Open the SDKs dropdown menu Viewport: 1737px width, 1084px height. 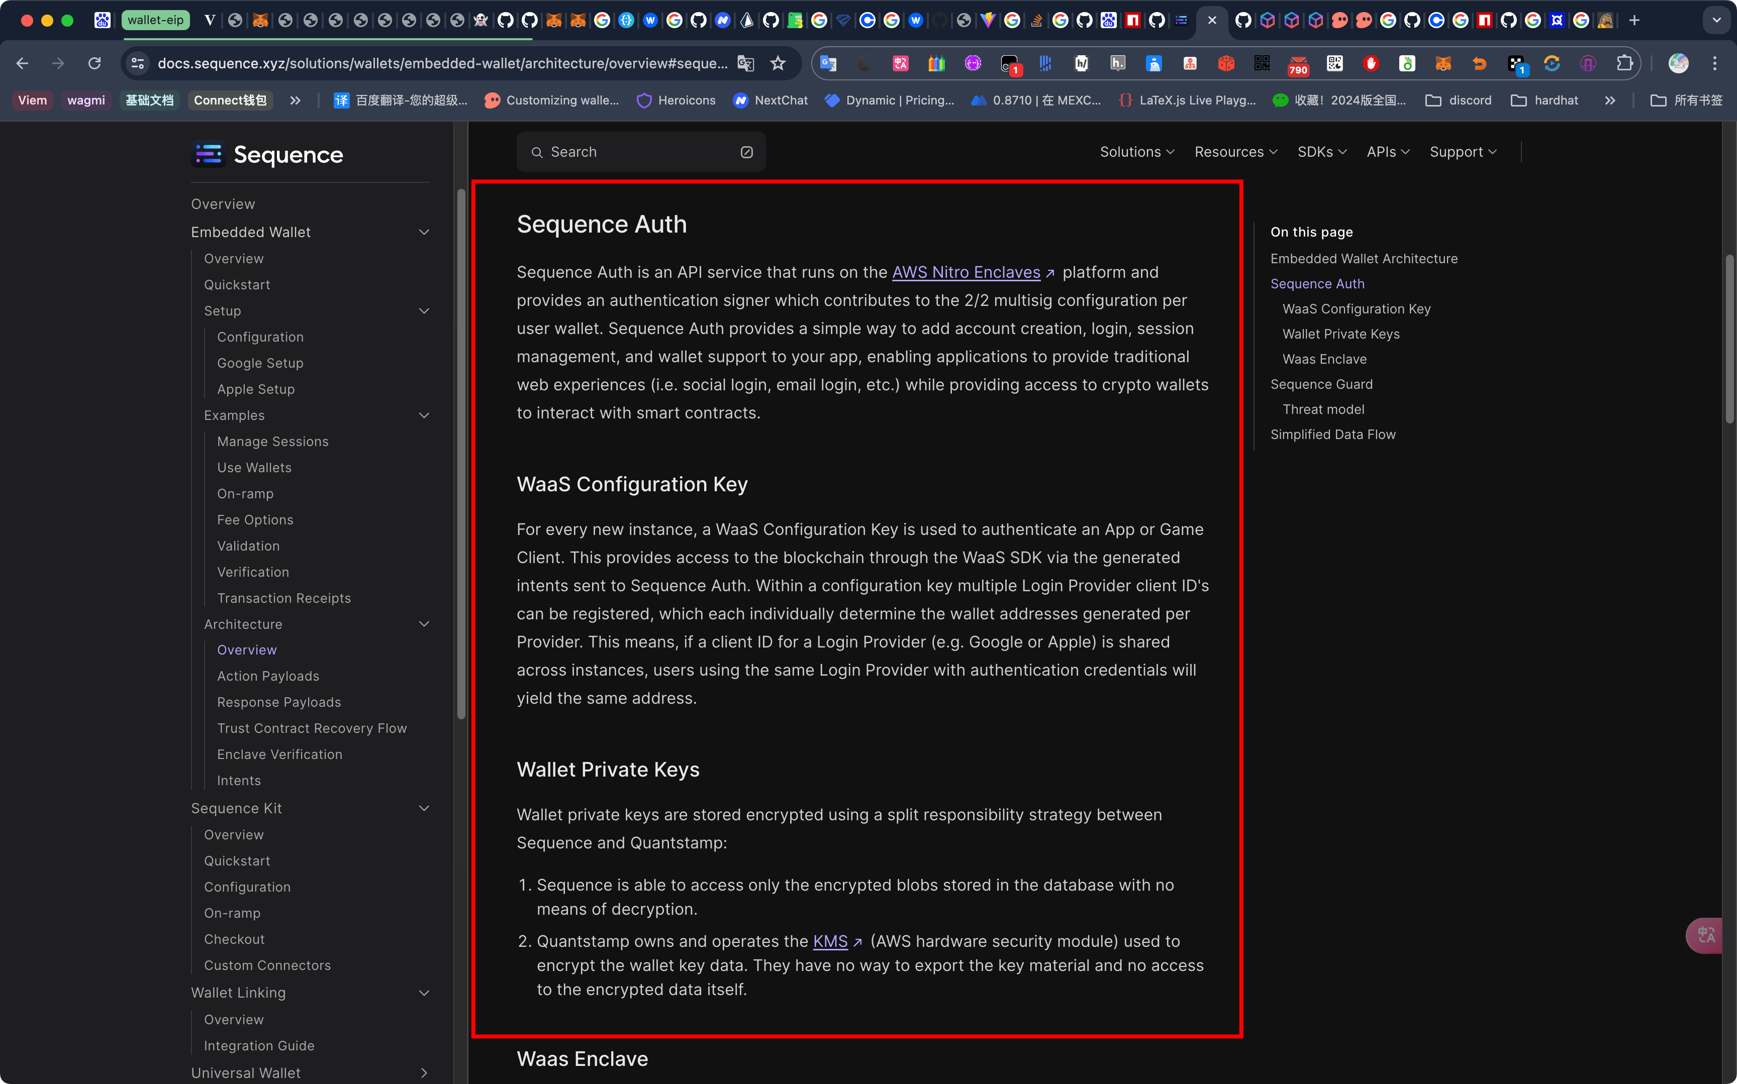tap(1322, 152)
